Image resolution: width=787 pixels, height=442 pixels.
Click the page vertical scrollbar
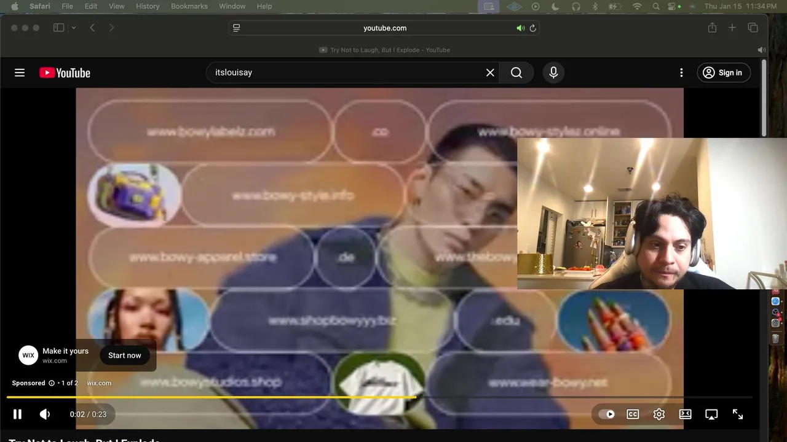(764, 98)
